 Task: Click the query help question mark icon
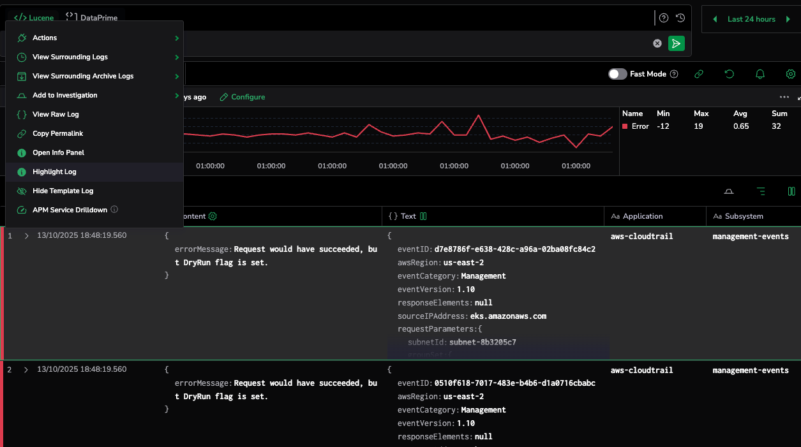coord(664,18)
